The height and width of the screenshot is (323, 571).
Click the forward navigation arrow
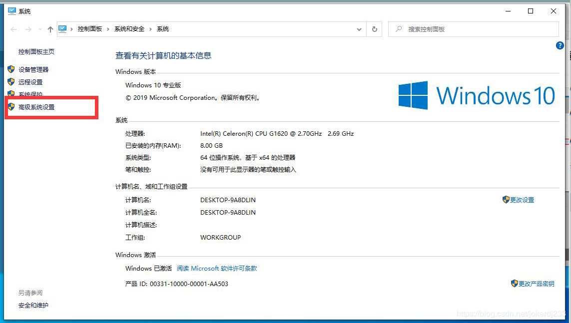click(x=28, y=29)
